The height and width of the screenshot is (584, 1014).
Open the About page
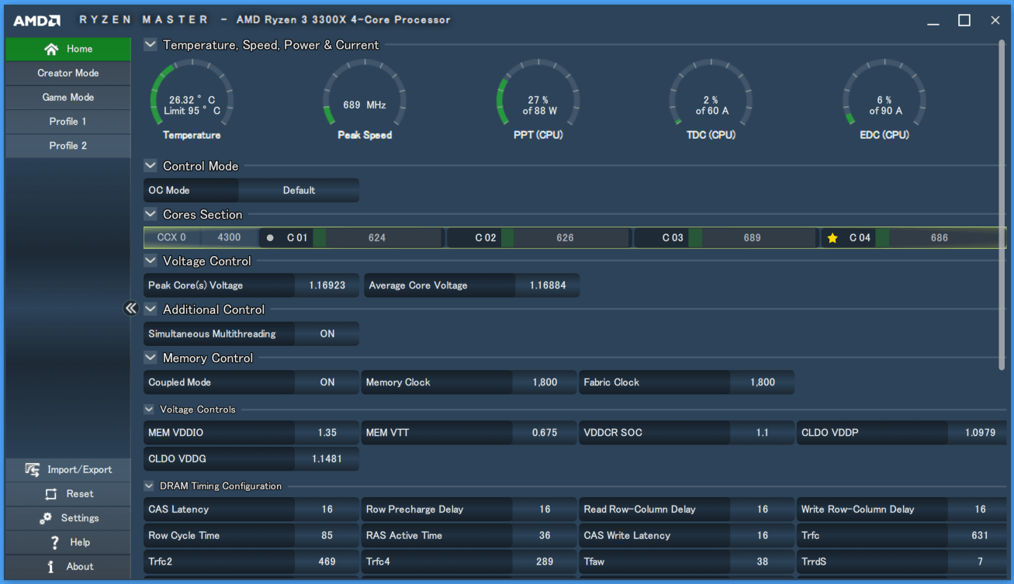pyautogui.click(x=68, y=566)
